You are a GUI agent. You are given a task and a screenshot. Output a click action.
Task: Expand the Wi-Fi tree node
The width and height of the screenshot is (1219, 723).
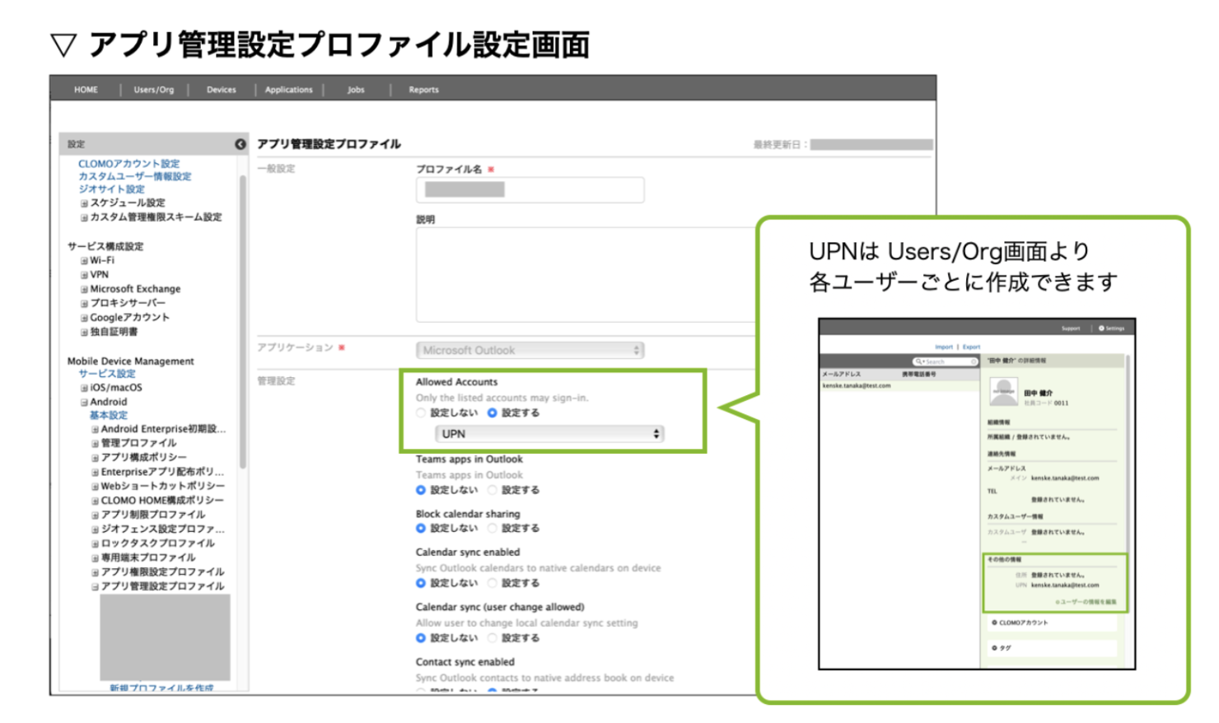coord(84,261)
